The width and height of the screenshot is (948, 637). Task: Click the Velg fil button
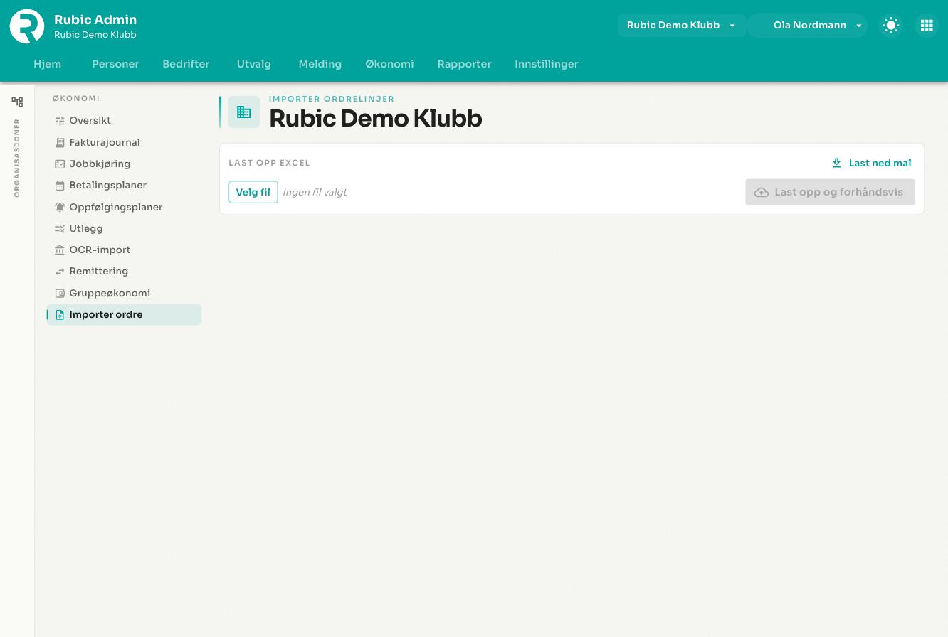253,192
